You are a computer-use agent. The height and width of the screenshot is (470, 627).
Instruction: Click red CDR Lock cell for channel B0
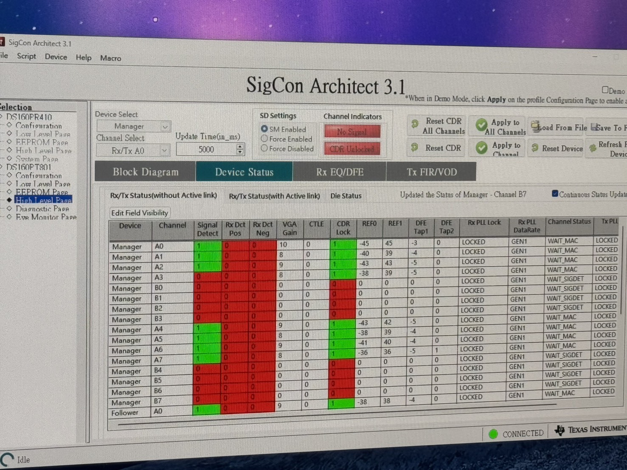click(x=343, y=283)
